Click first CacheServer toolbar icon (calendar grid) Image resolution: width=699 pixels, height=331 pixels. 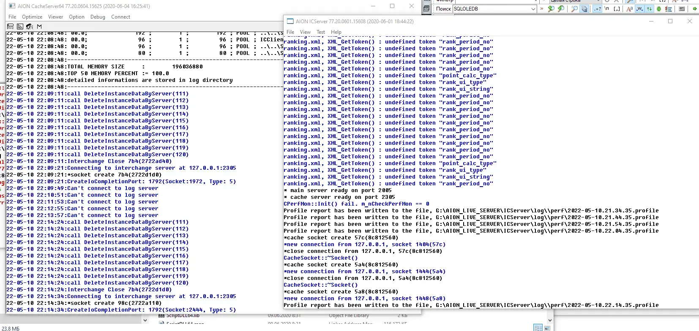click(11, 26)
